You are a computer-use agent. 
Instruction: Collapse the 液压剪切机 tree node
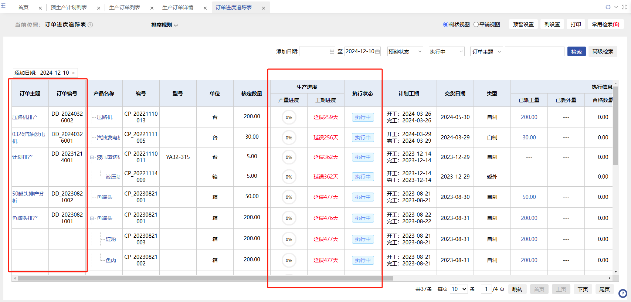coord(92,157)
